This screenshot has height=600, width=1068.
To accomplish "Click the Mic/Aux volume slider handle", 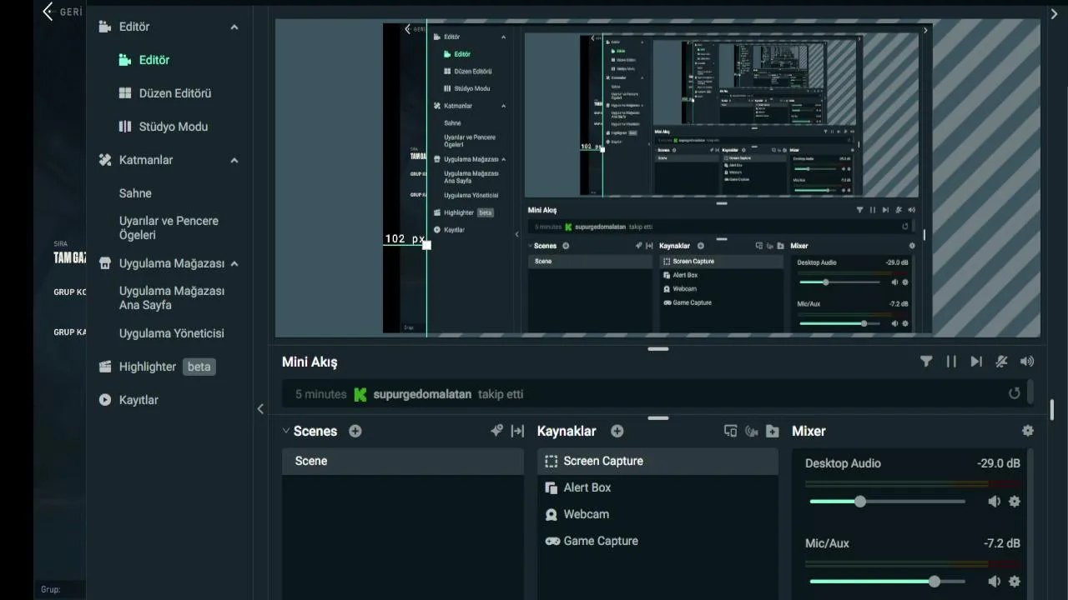I will coord(934,582).
